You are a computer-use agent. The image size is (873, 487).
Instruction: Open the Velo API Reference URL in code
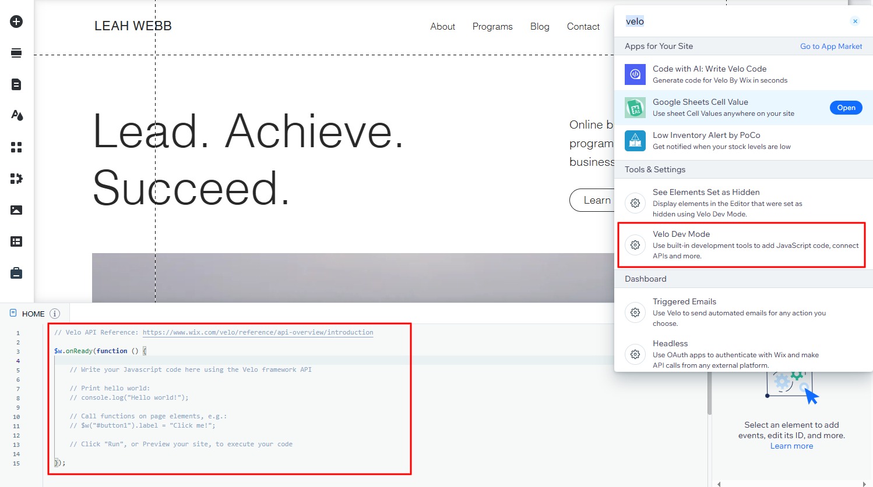(258, 333)
